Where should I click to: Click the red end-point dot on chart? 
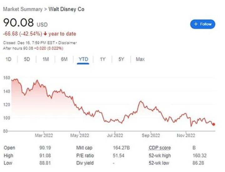(213, 124)
